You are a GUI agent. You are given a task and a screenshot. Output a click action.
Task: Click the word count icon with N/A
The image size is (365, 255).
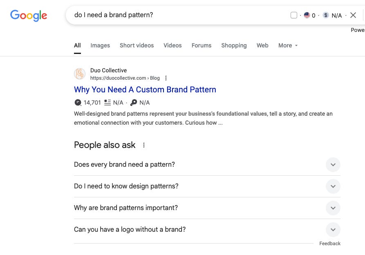pyautogui.click(x=107, y=103)
